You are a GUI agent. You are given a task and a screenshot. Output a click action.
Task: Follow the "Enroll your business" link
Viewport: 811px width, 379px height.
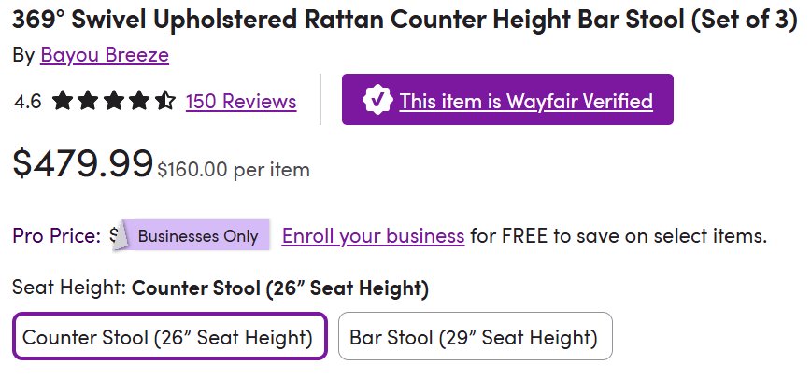point(373,235)
